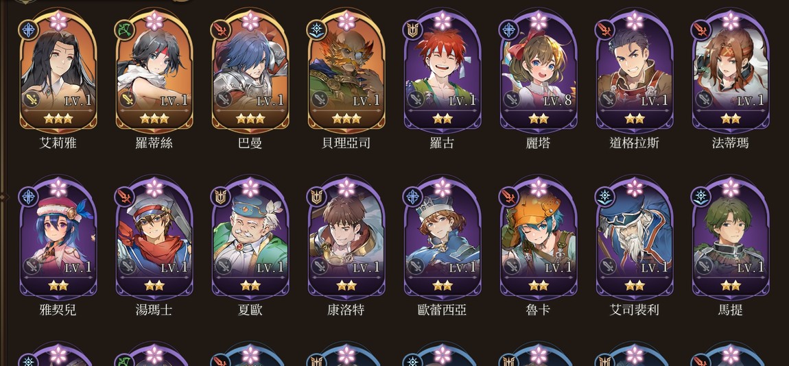The height and width of the screenshot is (366, 789).
Task: Click shield class icon on 夏歐 card
Action: pos(220,196)
